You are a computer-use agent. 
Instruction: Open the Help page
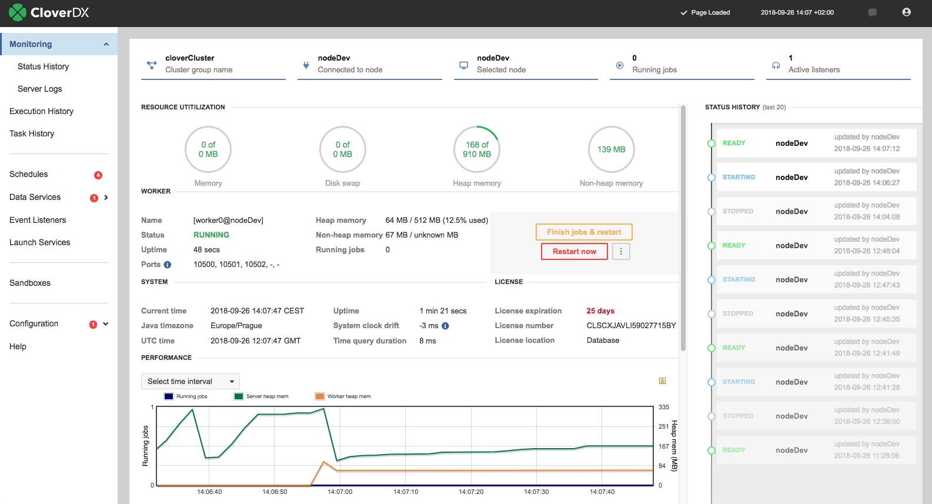tap(18, 346)
